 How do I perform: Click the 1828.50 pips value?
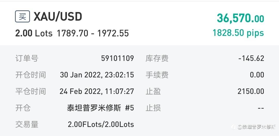coord(238,33)
